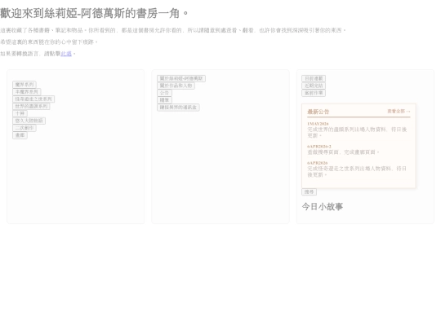Select the 世界的盡頭系列 button
441x330 pixels.
click(31, 107)
